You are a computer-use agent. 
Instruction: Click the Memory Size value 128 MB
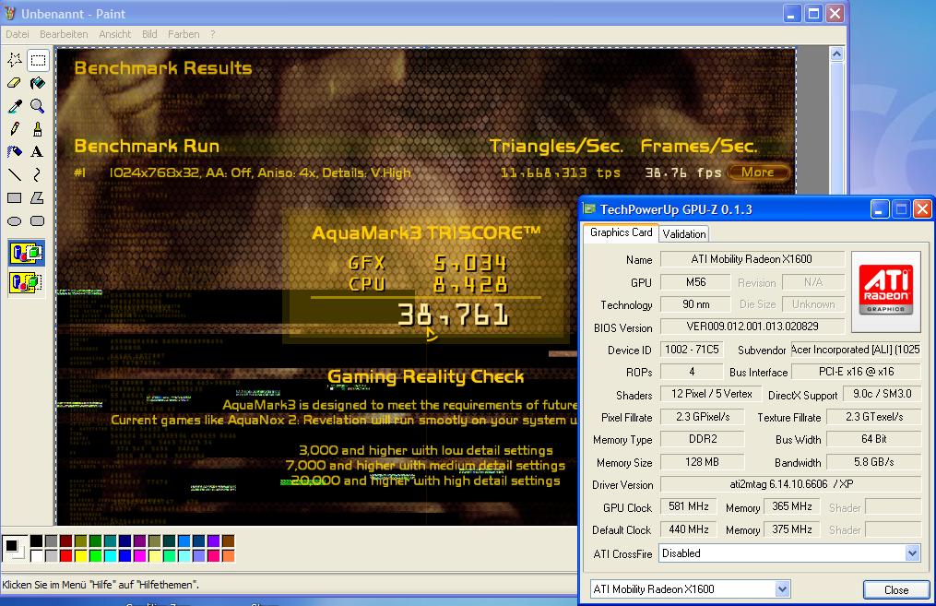pyautogui.click(x=703, y=462)
